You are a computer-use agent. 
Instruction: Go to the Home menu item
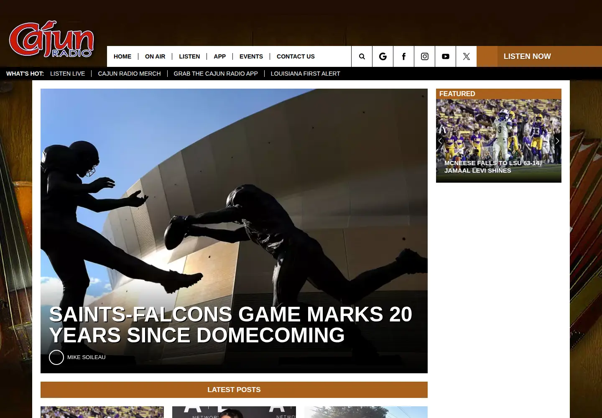[122, 56]
